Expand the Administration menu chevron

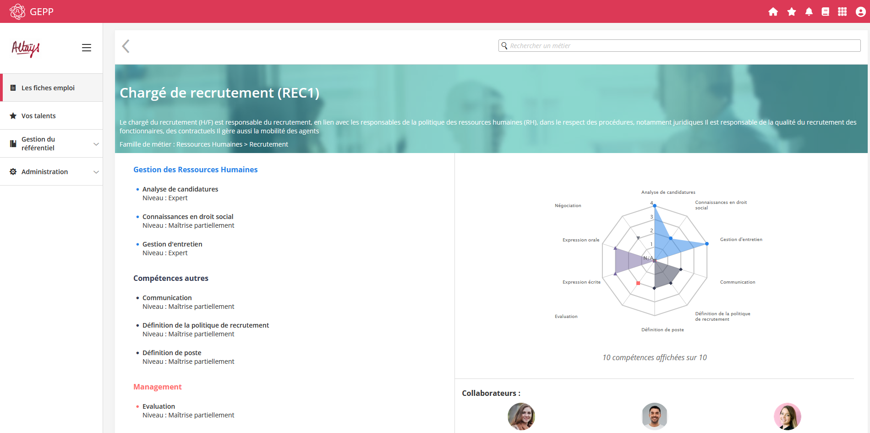pos(96,172)
